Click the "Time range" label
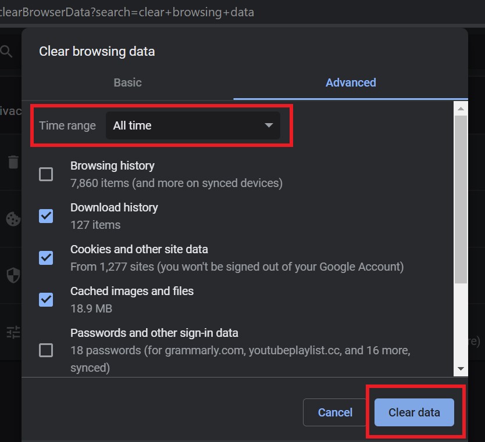Image resolution: width=485 pixels, height=442 pixels. pyautogui.click(x=67, y=125)
